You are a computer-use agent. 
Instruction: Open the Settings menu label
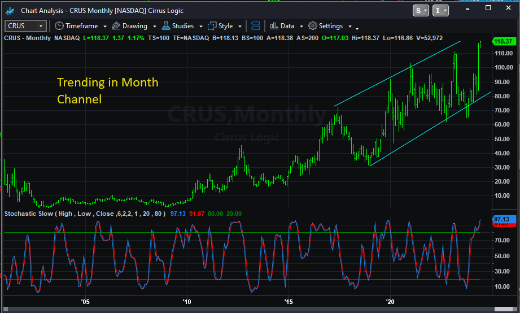click(x=331, y=26)
